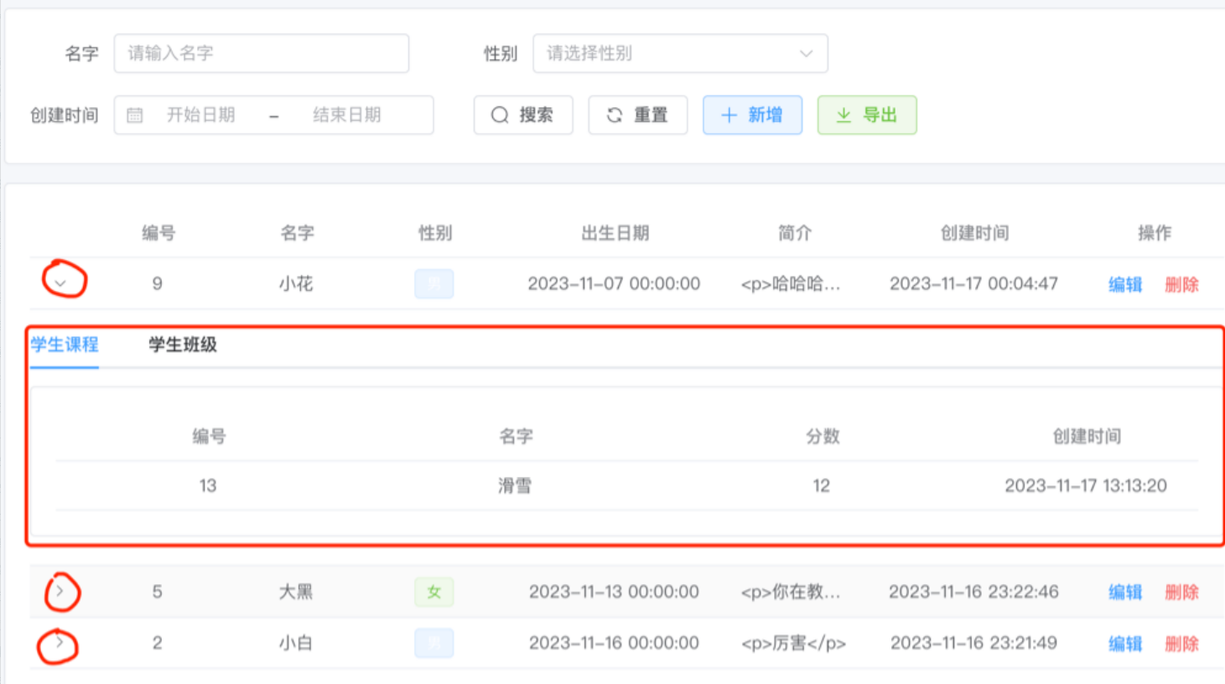Image resolution: width=1225 pixels, height=684 pixels.
Task: Click the magnifier icon in the 搜索 button
Action: [x=500, y=115]
